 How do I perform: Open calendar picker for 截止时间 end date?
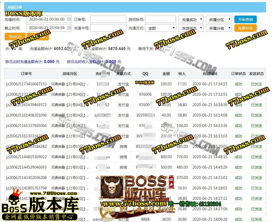[x=69, y=28]
